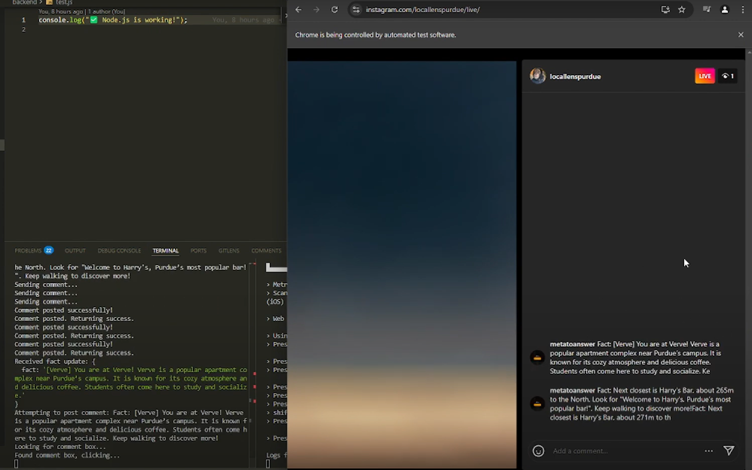The image size is (752, 470).
Task: Click the Instagram page vertical scrollbar
Action: click(748, 259)
